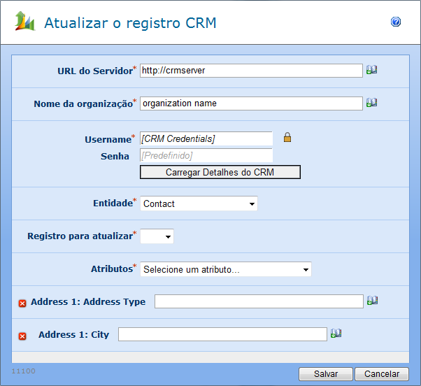421x386 pixels.
Task: Click the Cancelar button
Action: (381, 374)
